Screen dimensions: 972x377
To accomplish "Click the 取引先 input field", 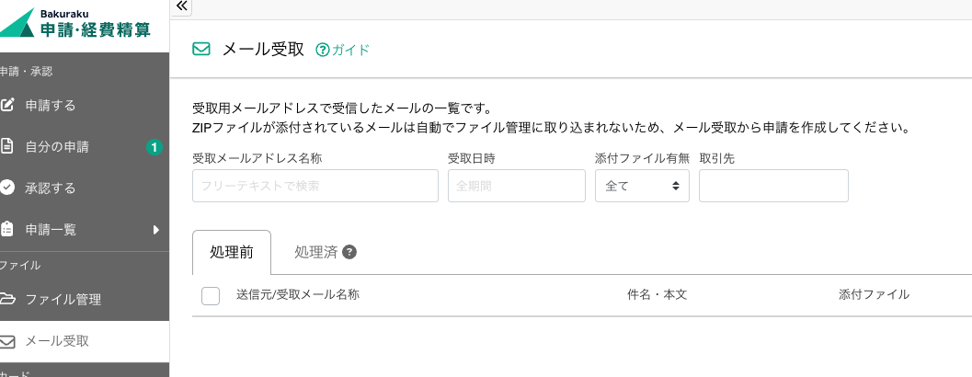I will pos(772,186).
